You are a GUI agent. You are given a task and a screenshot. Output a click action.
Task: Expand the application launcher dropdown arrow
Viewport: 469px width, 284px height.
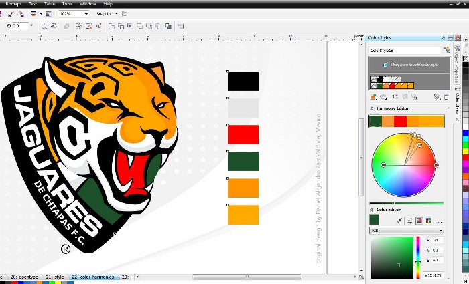[41, 14]
